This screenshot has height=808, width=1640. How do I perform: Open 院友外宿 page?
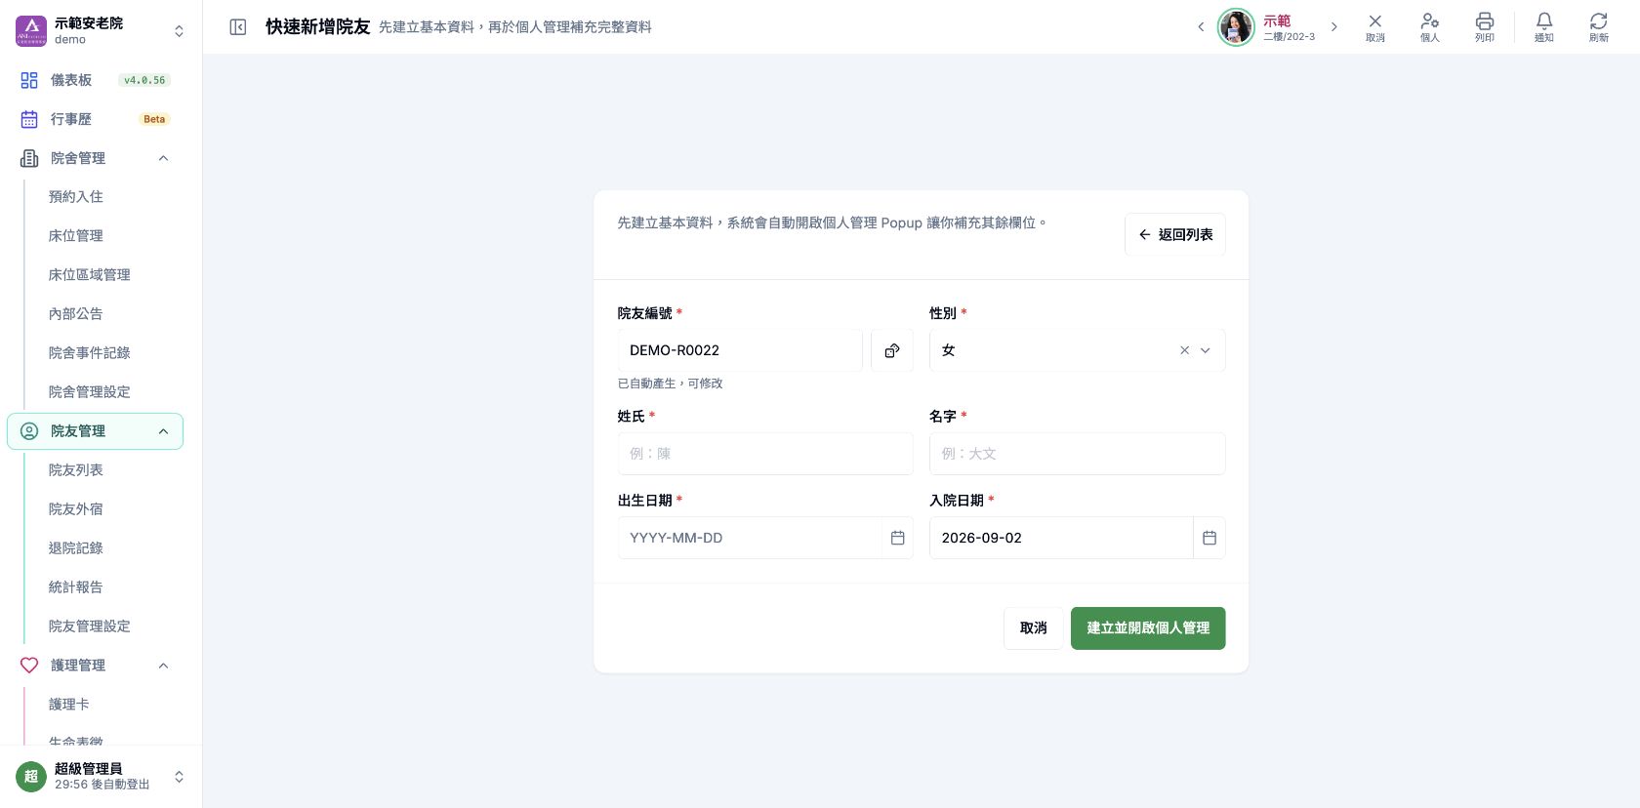tap(76, 509)
